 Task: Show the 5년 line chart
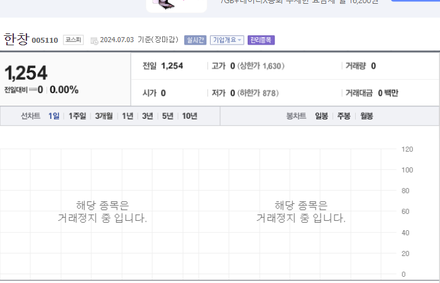168,116
